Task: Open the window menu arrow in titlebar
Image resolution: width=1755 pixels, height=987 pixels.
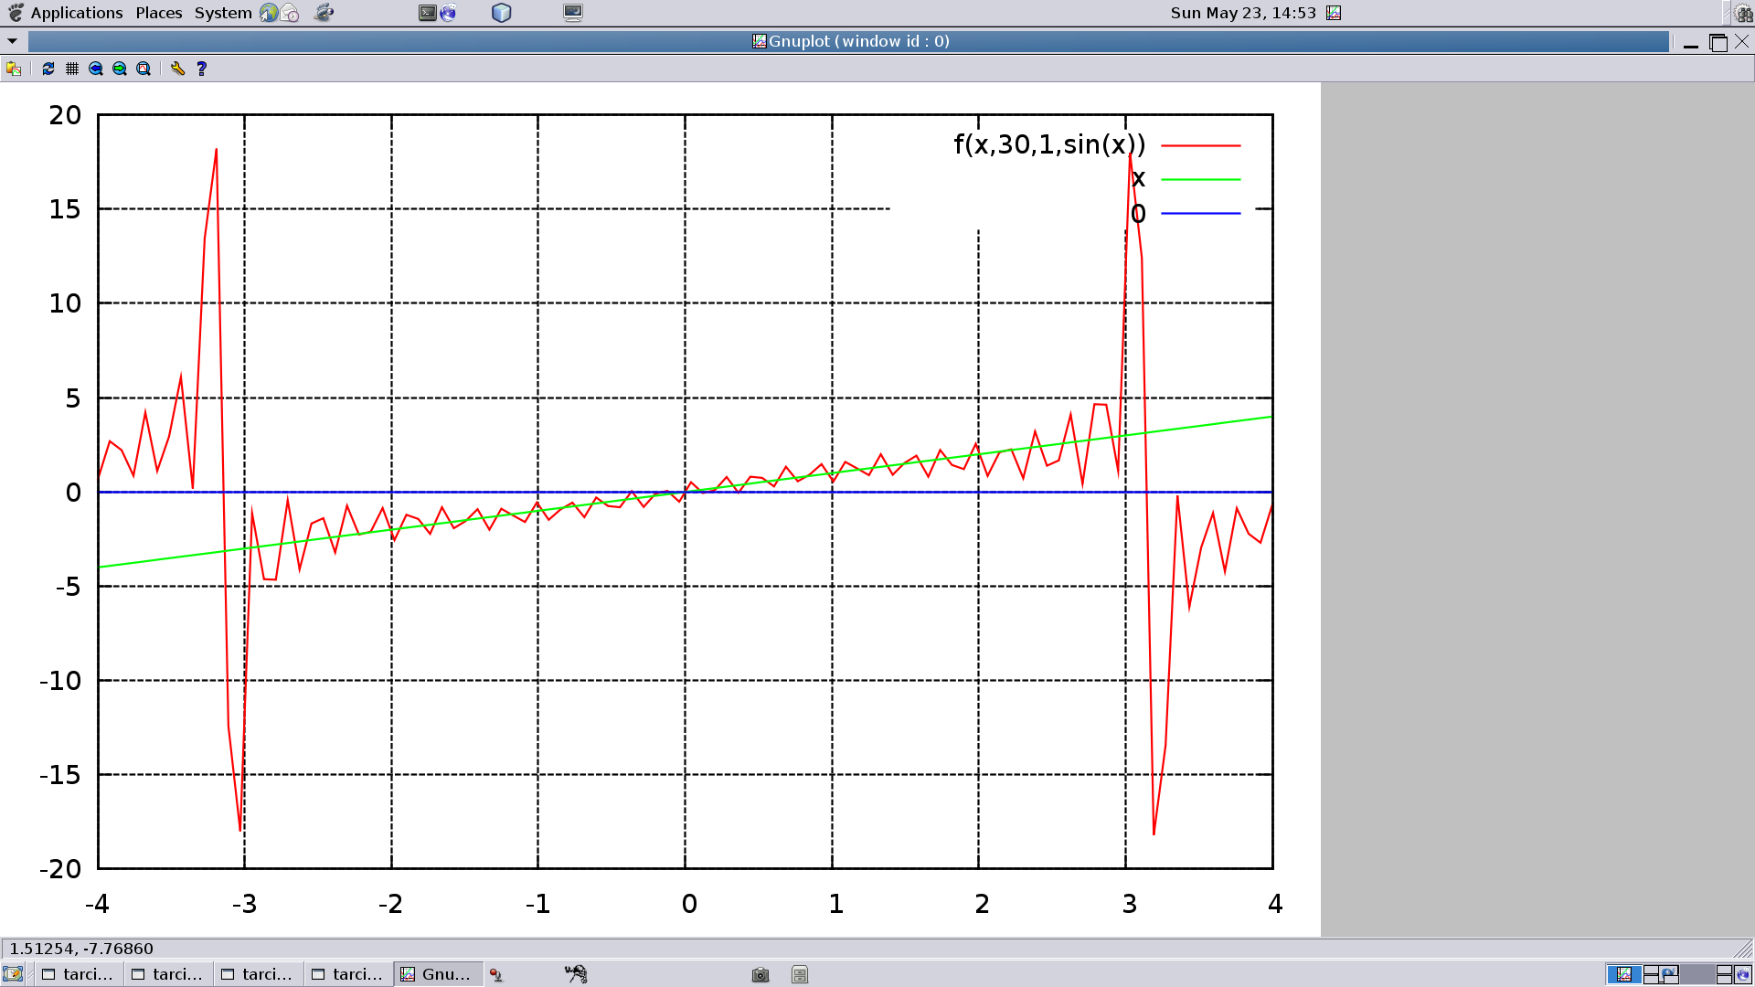Action: (x=13, y=41)
